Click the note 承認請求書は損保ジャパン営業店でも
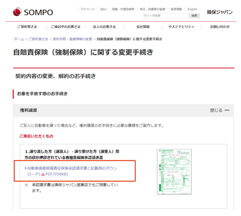 click(75, 188)
